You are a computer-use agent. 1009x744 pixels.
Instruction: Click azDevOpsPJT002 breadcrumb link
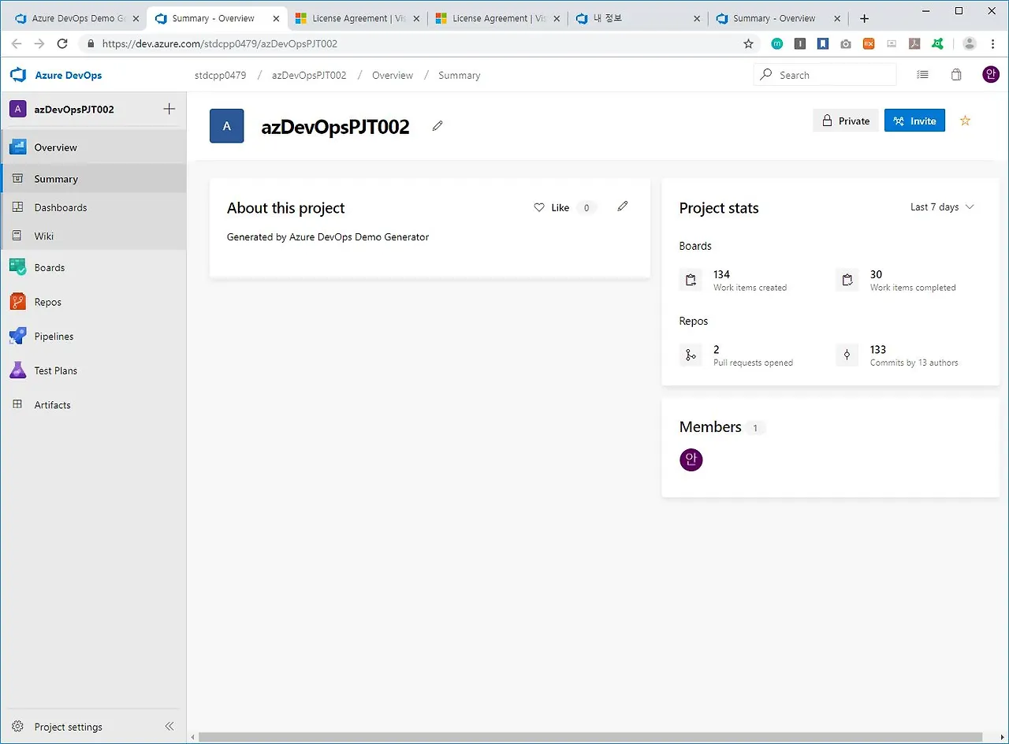tap(309, 75)
